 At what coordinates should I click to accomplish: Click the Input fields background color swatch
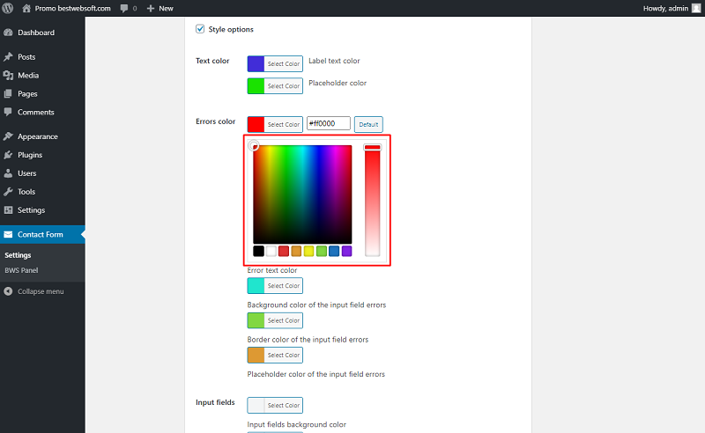pyautogui.click(x=256, y=405)
